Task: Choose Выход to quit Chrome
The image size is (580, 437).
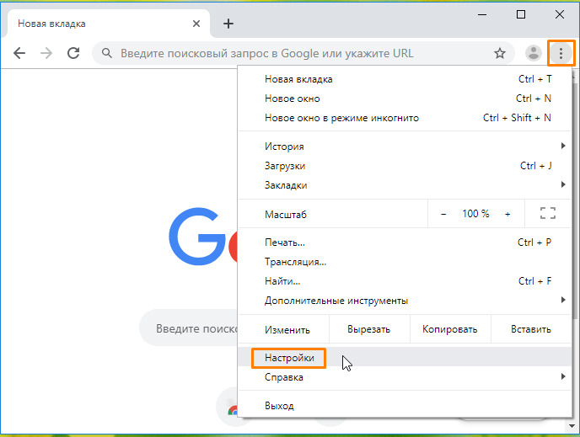Action: [x=405, y=406]
